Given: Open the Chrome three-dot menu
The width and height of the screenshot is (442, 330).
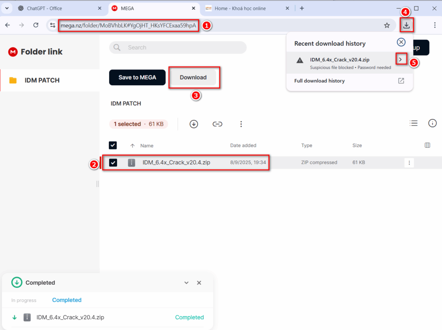Looking at the screenshot, I should 435,25.
